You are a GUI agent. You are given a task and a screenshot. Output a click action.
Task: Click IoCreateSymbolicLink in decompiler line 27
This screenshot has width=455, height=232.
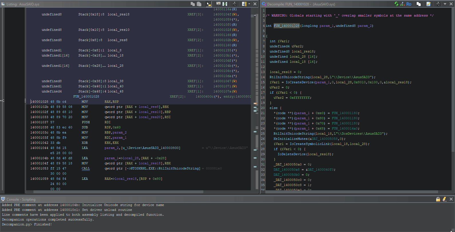[x=310, y=144]
